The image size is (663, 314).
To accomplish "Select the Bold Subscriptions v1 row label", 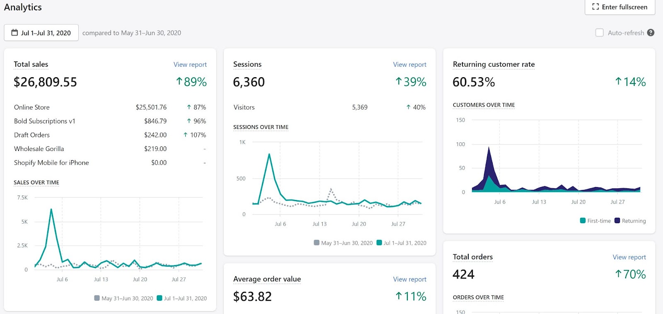I will 45,121.
